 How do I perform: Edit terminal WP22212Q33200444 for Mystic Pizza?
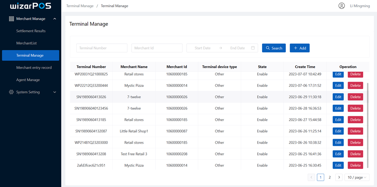338,86
